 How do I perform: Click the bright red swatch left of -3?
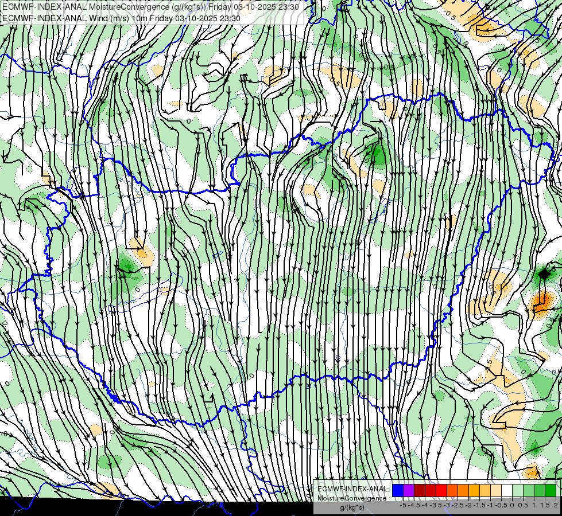pos(441,490)
